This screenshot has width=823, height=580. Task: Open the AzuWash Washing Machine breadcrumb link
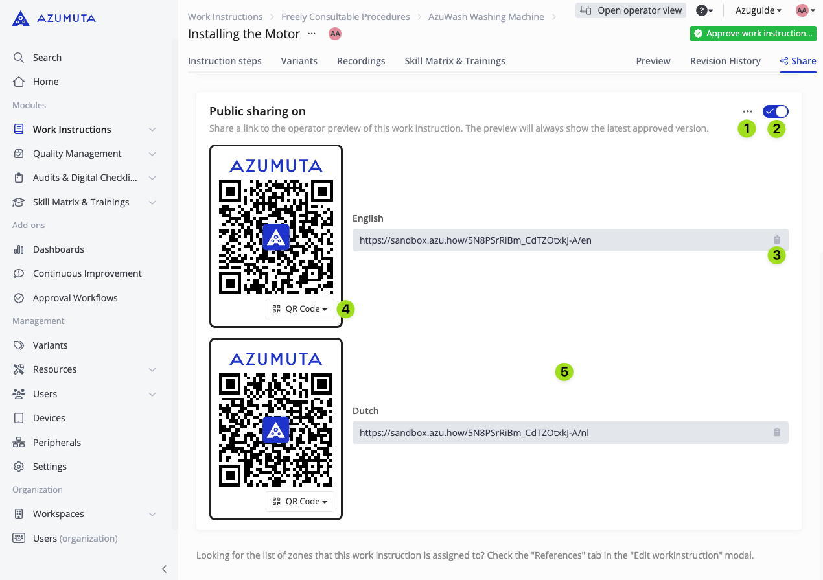click(486, 17)
